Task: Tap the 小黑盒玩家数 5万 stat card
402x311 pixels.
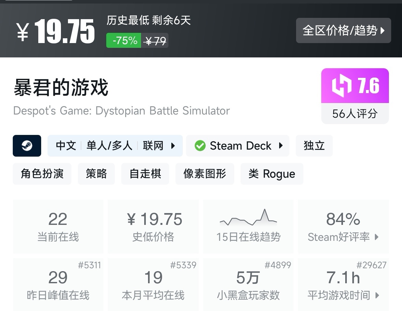Action: [x=248, y=285]
